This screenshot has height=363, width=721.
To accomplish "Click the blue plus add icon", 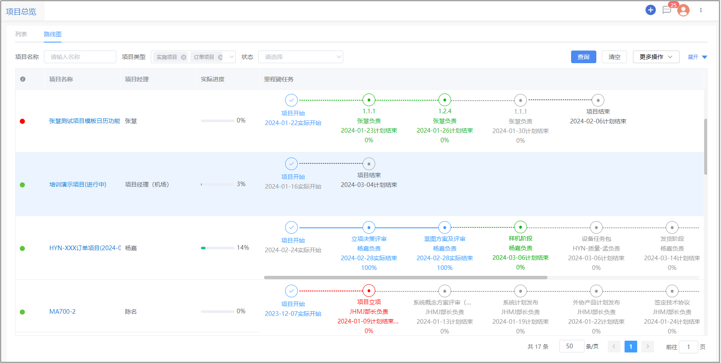I will 650,10.
